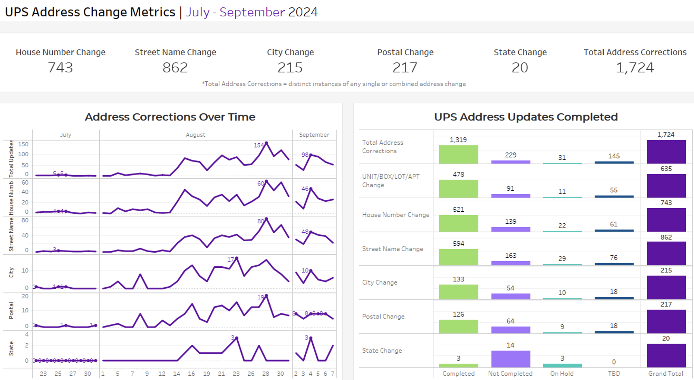The width and height of the screenshot is (694, 380).
Task: Select the Street Name Change 862 metric
Action: 175,68
